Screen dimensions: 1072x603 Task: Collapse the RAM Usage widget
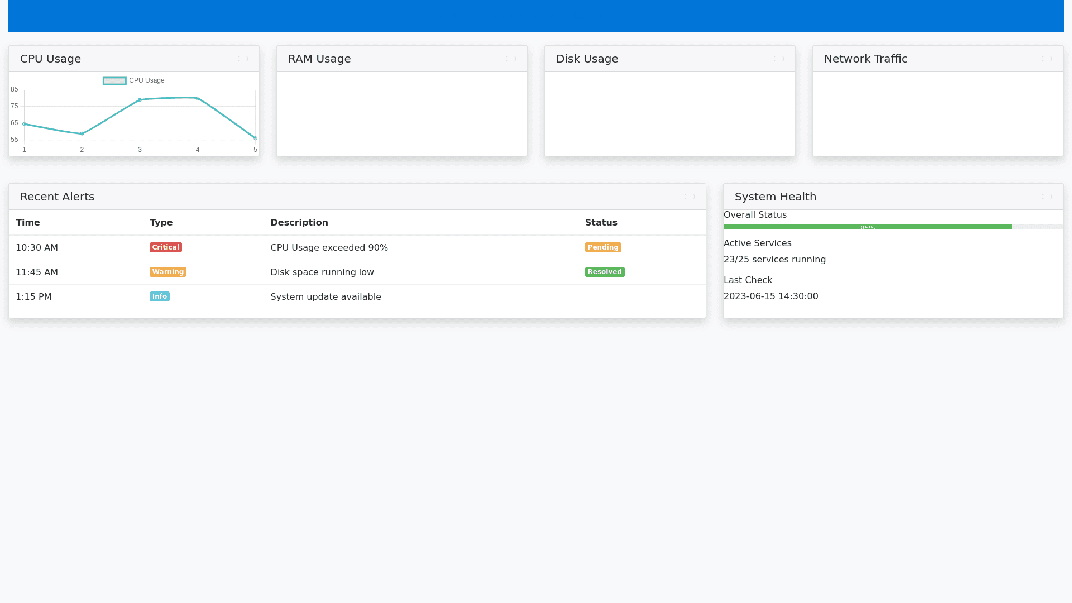(511, 59)
